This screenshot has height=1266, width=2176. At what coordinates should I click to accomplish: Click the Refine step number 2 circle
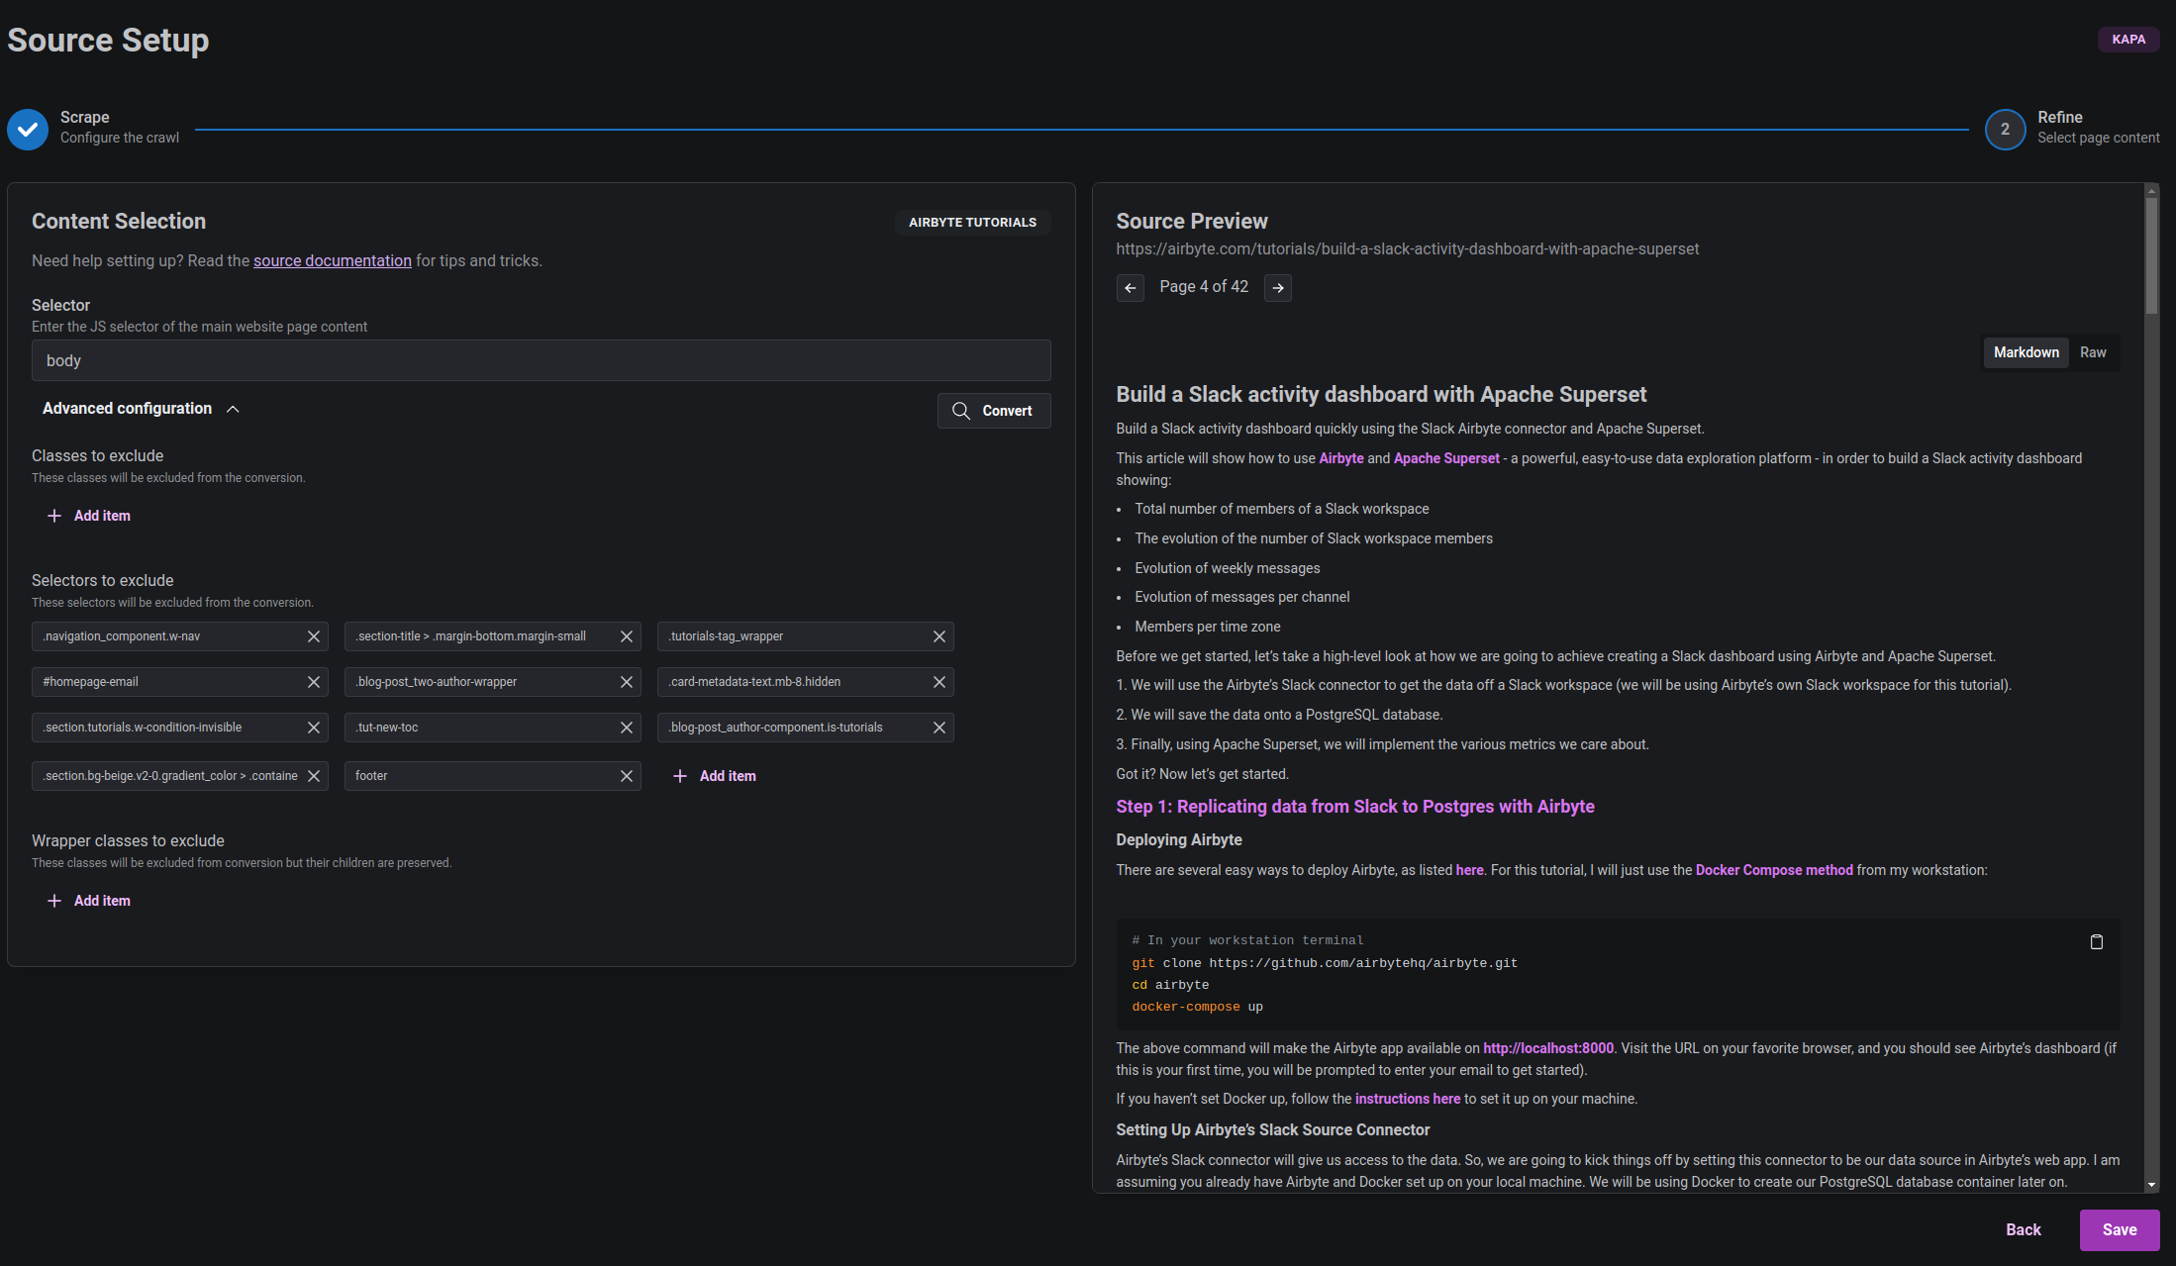[x=2006, y=130]
